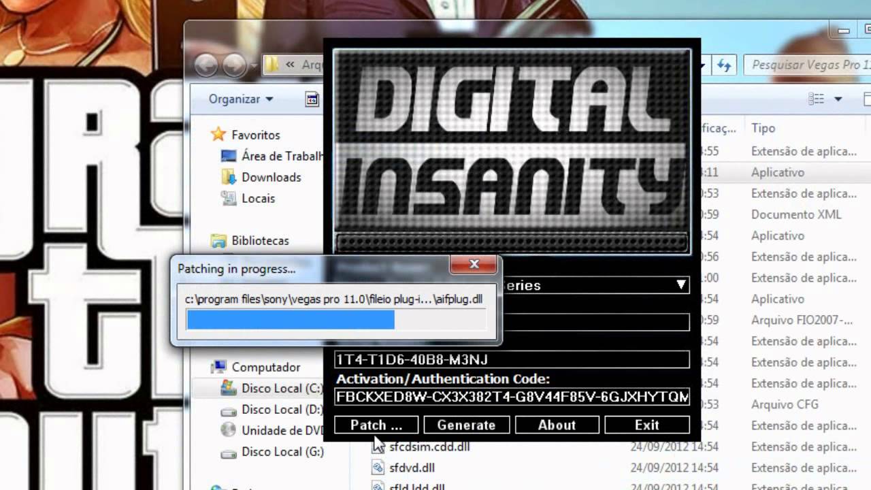
Task: Select Bibliotecas in the navigation pane
Action: click(260, 240)
